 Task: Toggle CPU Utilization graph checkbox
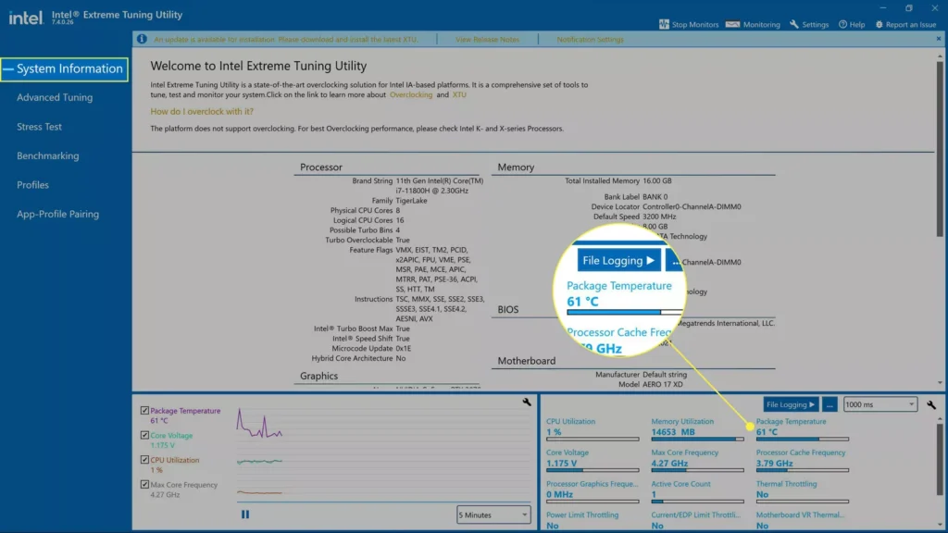tap(144, 460)
